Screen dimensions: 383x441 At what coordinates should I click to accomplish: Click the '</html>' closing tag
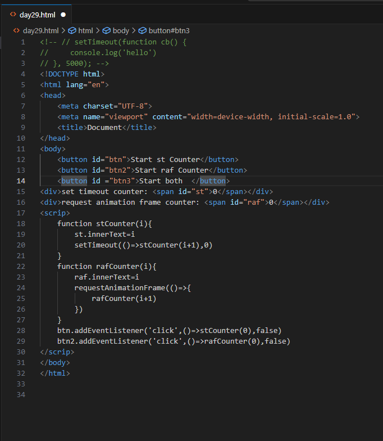(55, 373)
